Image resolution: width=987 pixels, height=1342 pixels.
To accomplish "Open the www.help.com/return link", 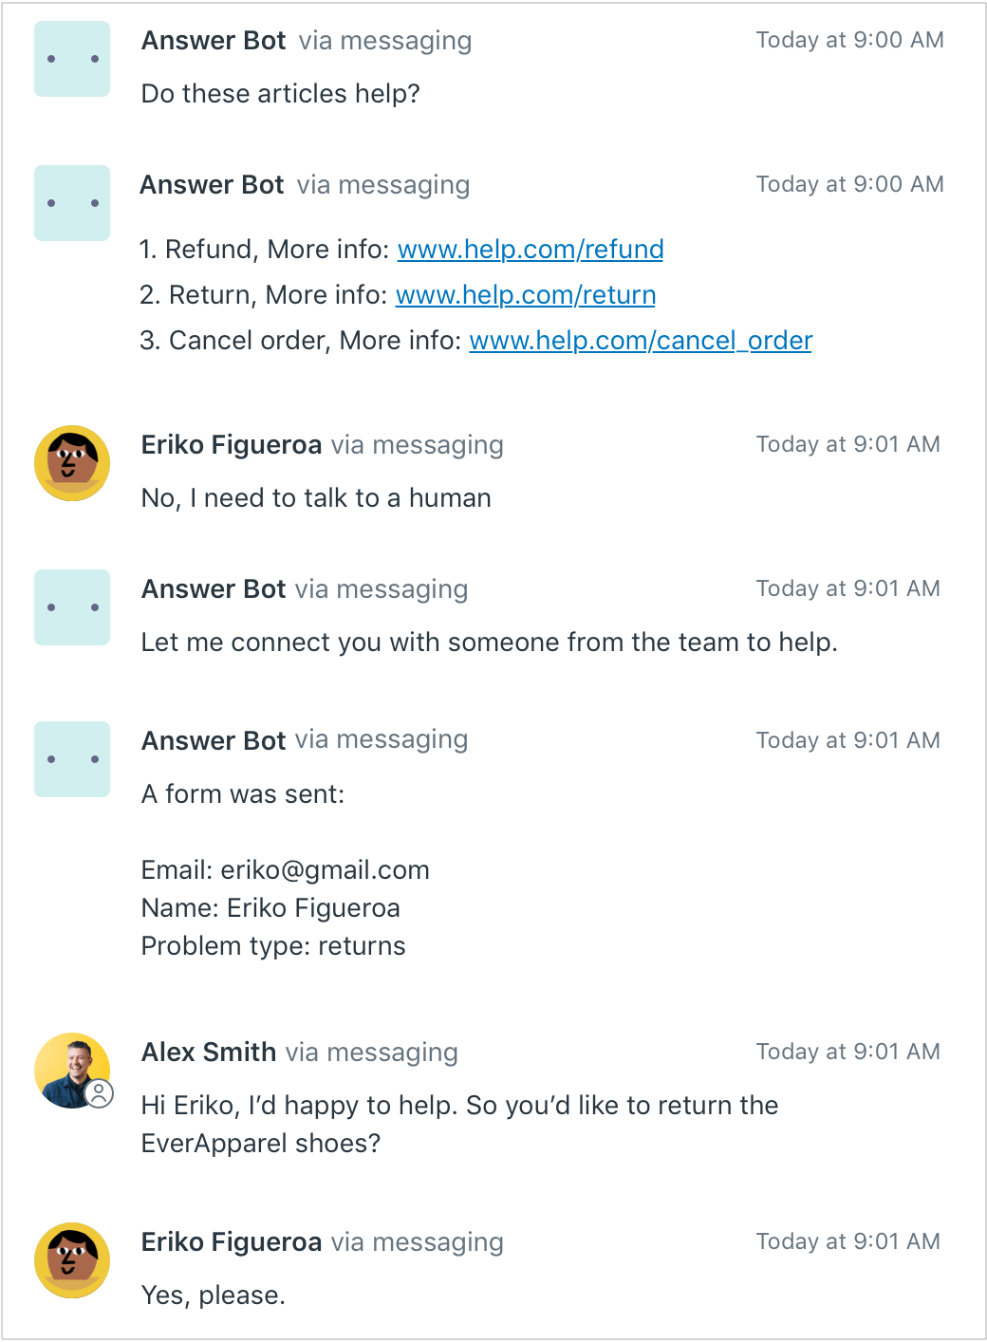I will pos(527,295).
